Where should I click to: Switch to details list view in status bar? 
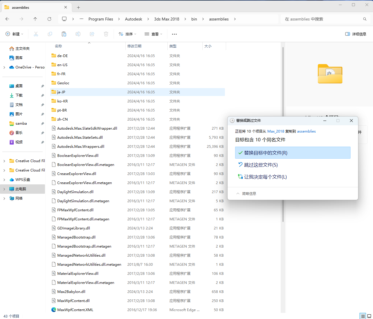point(363,316)
